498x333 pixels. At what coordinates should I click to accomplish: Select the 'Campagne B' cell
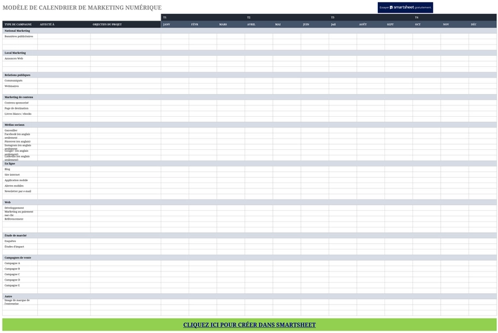(20, 269)
